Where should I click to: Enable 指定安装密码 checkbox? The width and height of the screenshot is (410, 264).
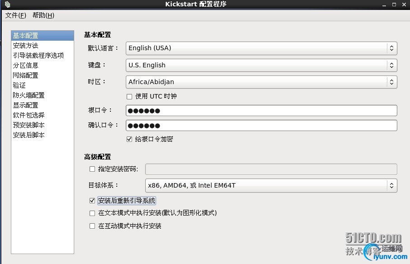pos(92,169)
